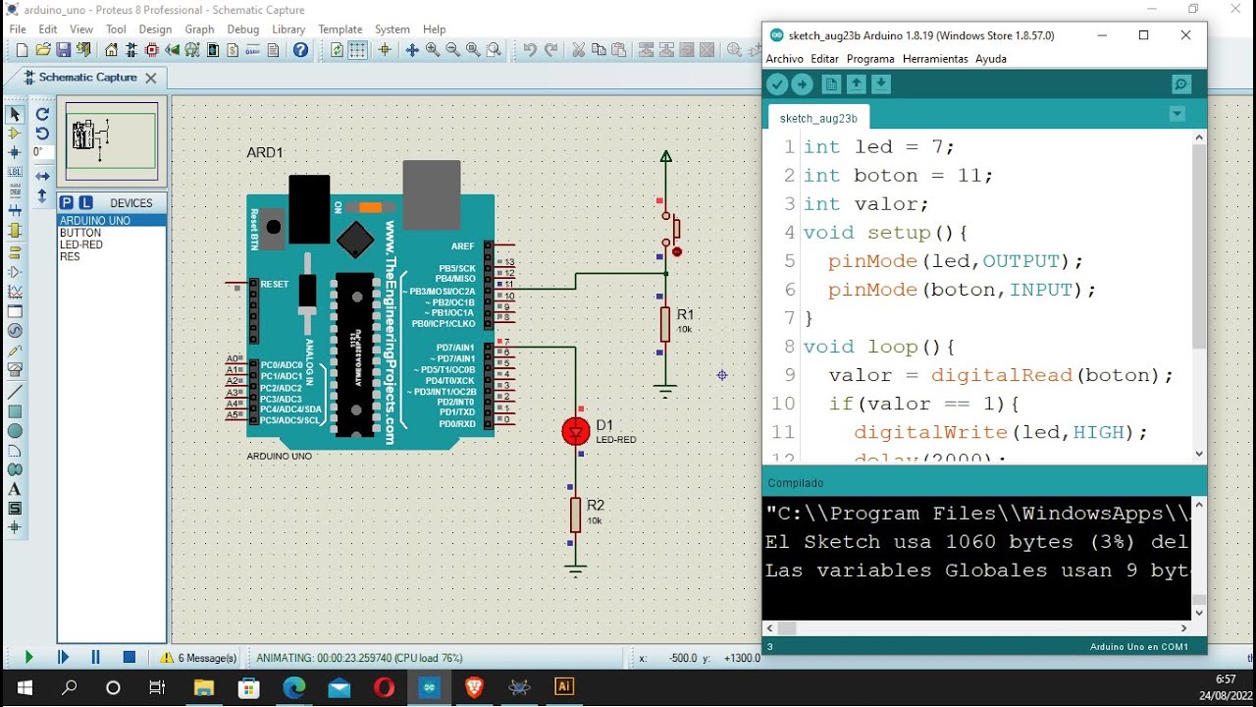
Task: Click the horizontal mirror (X-flip) icon
Action: pyautogui.click(x=42, y=176)
